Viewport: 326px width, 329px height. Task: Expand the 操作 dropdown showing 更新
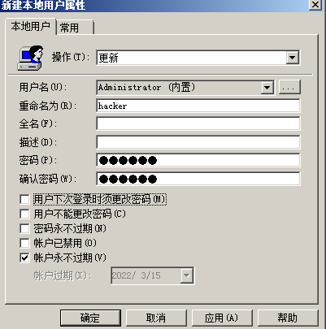click(x=292, y=58)
